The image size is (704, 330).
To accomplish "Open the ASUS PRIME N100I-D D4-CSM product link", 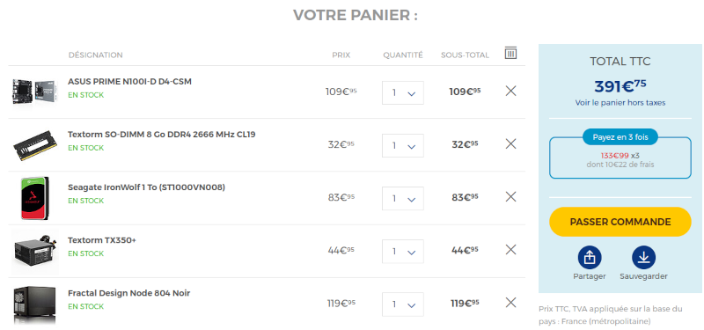I will (x=129, y=82).
